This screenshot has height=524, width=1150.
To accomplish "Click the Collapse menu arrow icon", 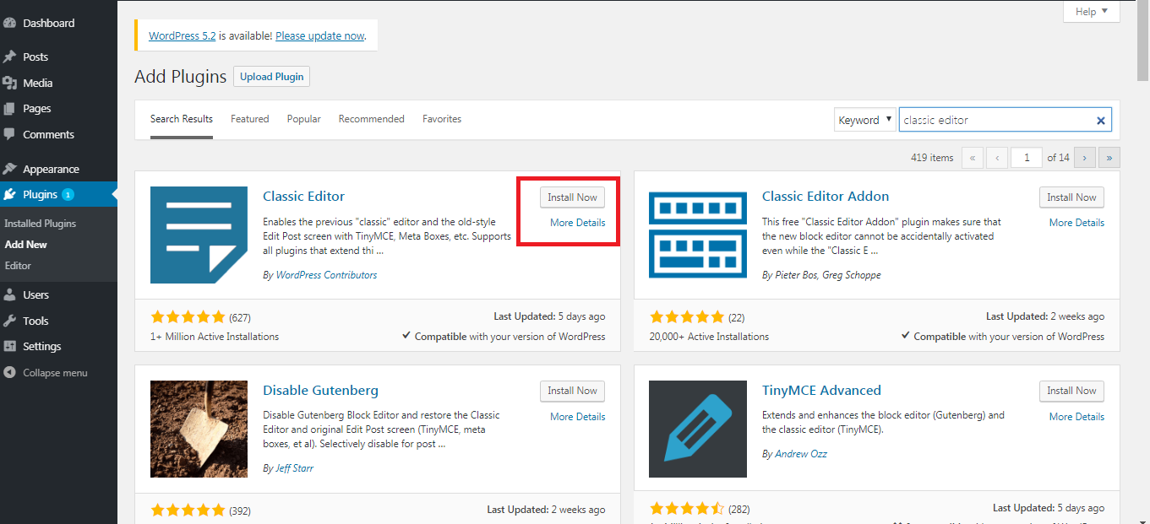I will pyautogui.click(x=10, y=372).
